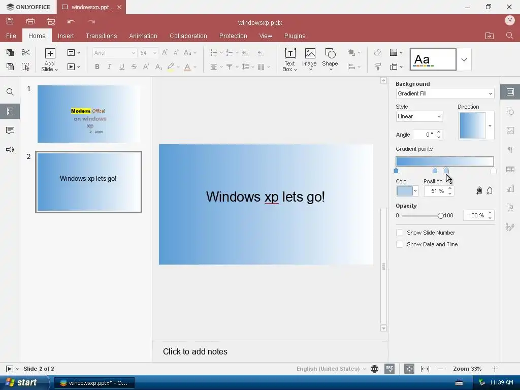Image resolution: width=520 pixels, height=390 pixels.
Task: Click the Paste icon
Action: point(10,67)
